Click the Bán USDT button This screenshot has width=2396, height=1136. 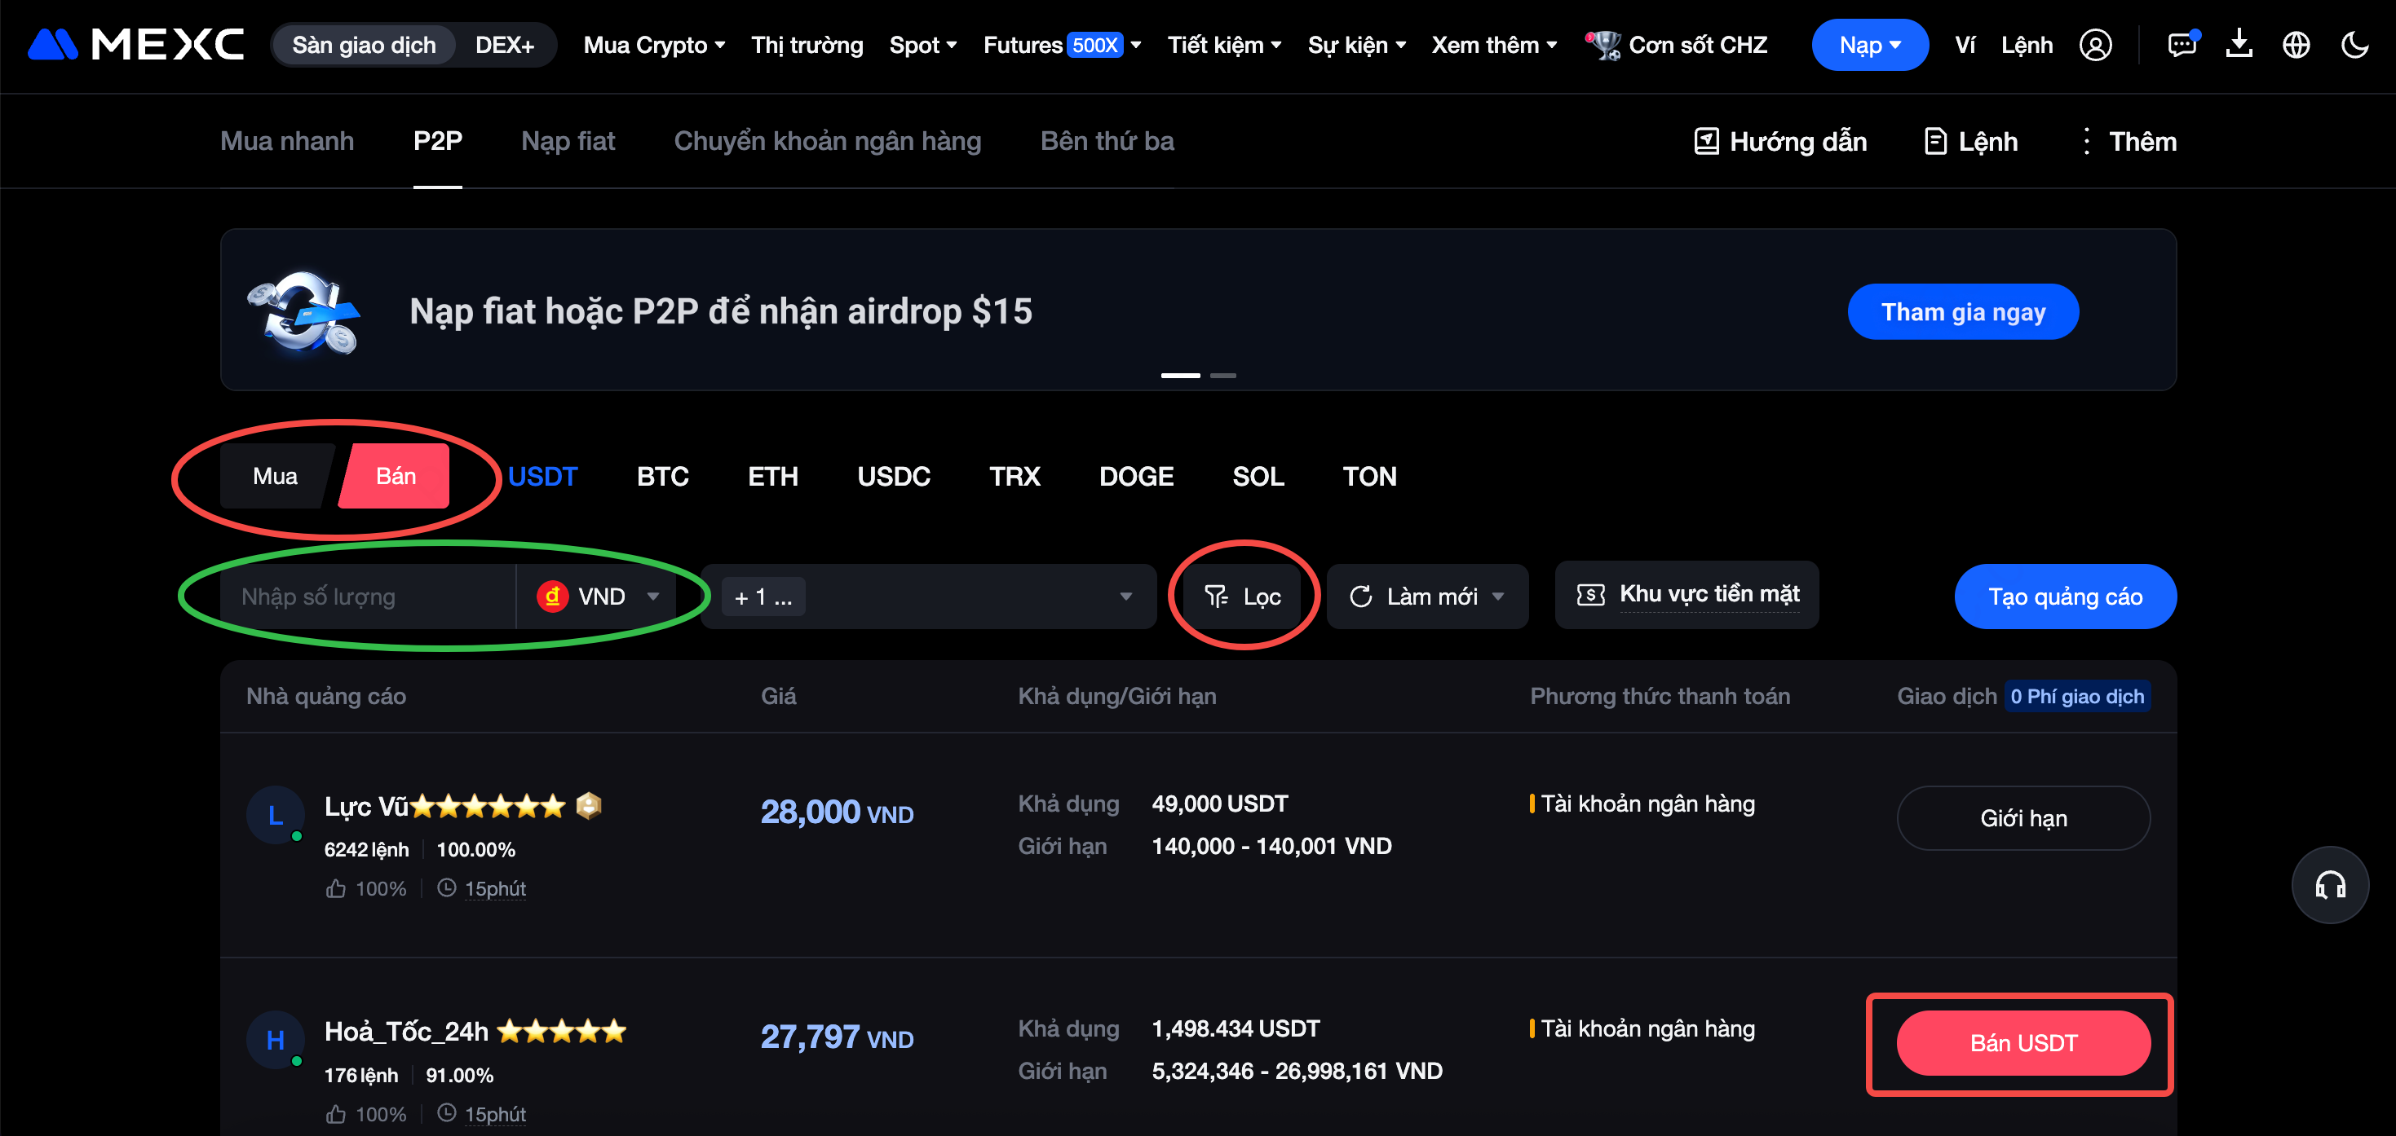[x=2022, y=1042]
